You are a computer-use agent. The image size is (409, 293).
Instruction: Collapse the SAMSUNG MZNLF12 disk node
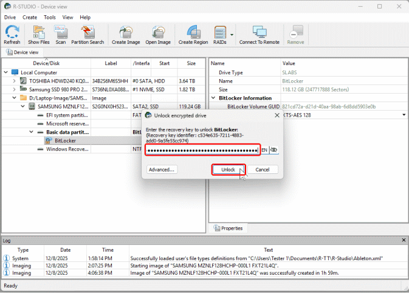pyautogui.click(x=23, y=106)
